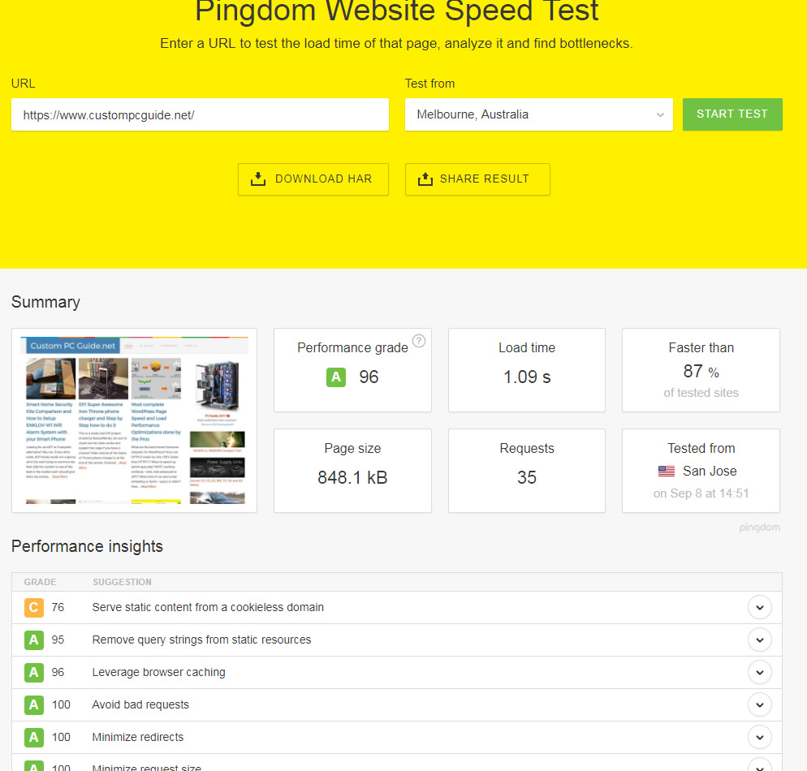807x771 pixels.
Task: Open the Test from location dropdown
Action: pos(538,114)
